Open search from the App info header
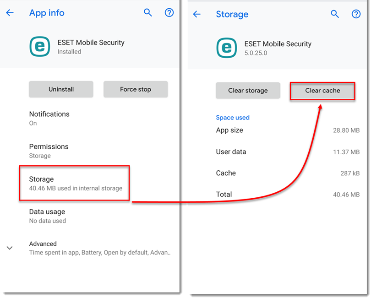Image resolution: width=371 pixels, height=298 pixels. point(148,13)
